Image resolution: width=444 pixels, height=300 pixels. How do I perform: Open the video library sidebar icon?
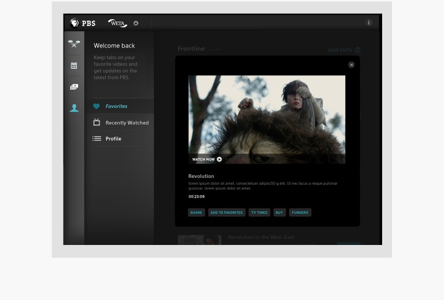coord(74,87)
